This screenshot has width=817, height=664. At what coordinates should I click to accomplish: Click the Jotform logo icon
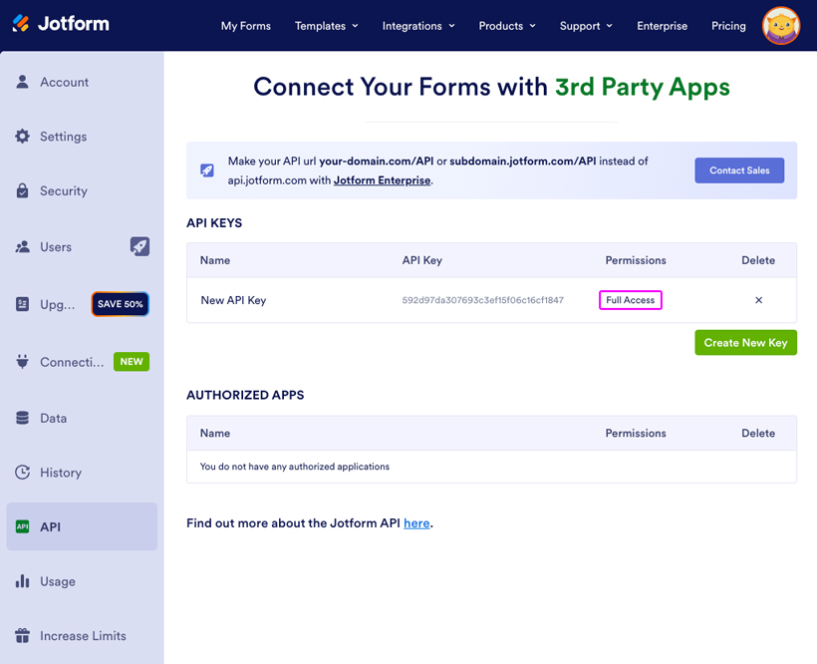tap(21, 24)
